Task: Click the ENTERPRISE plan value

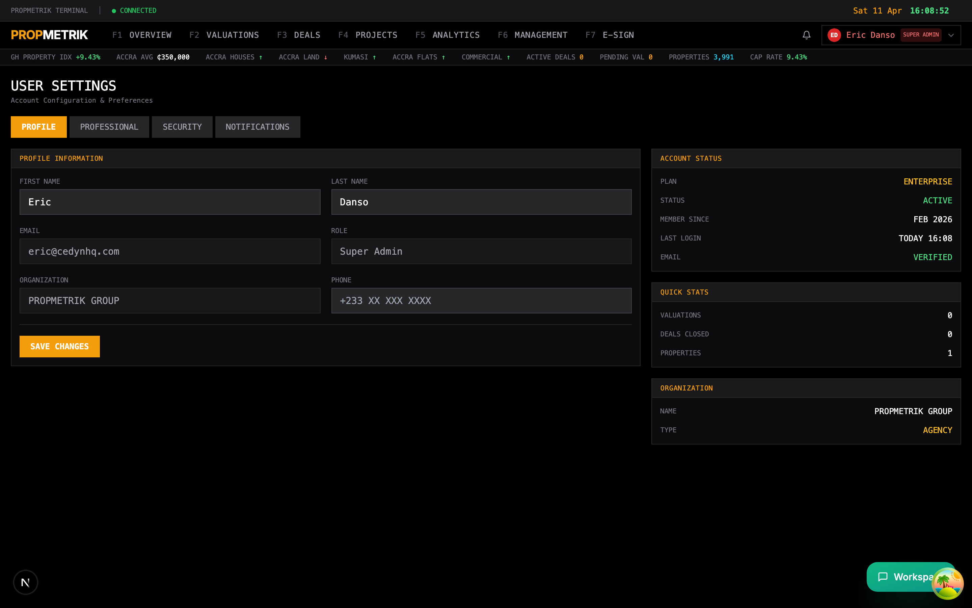Action: coord(927,181)
